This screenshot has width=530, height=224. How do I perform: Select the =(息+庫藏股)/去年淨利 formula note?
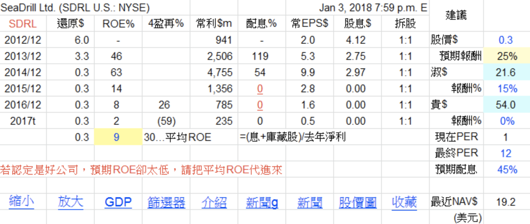tap(292, 137)
